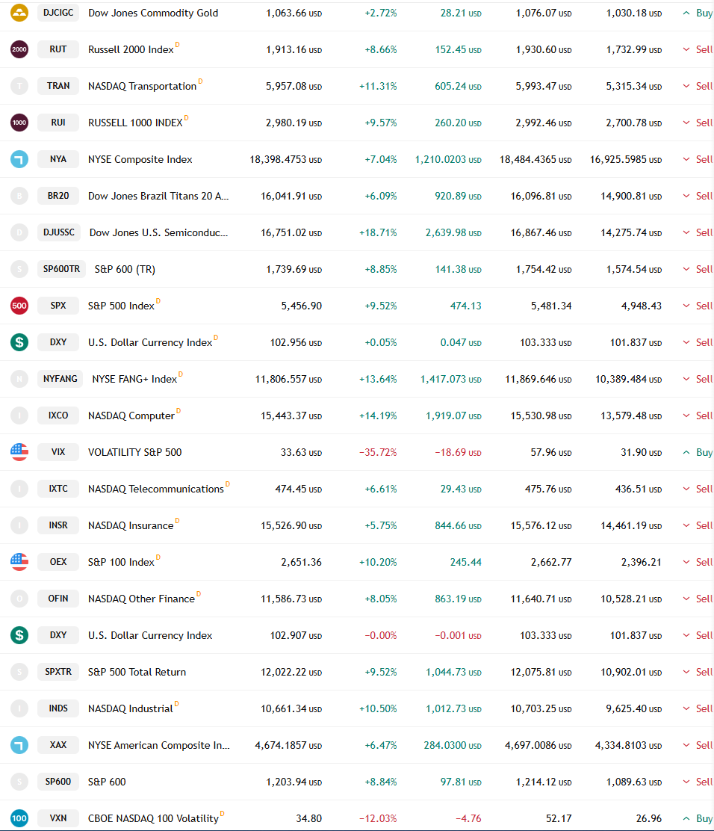Open the NYFANG ticker symbol

60,378
